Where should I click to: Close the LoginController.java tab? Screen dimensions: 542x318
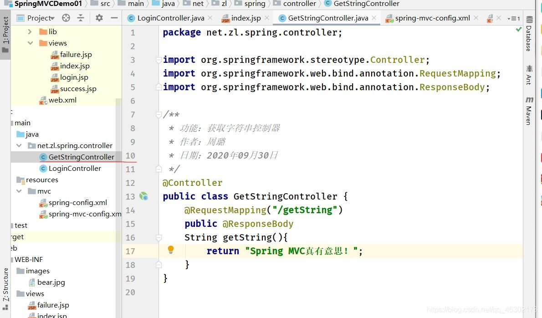coord(210,18)
